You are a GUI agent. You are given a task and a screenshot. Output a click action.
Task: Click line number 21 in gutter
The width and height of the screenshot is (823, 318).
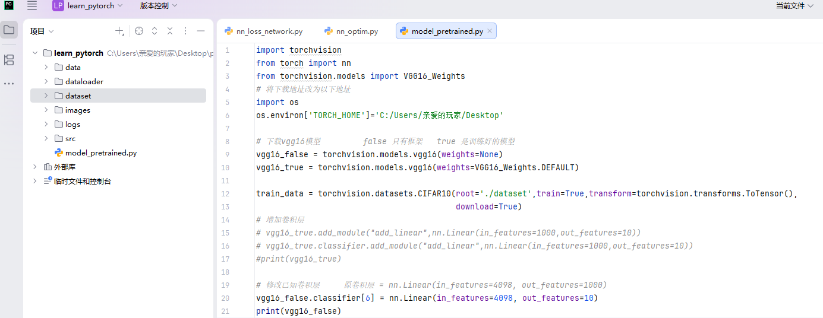click(226, 311)
